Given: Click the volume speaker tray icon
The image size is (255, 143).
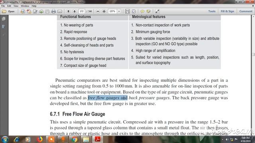Looking at the screenshot, I should coord(227,139).
